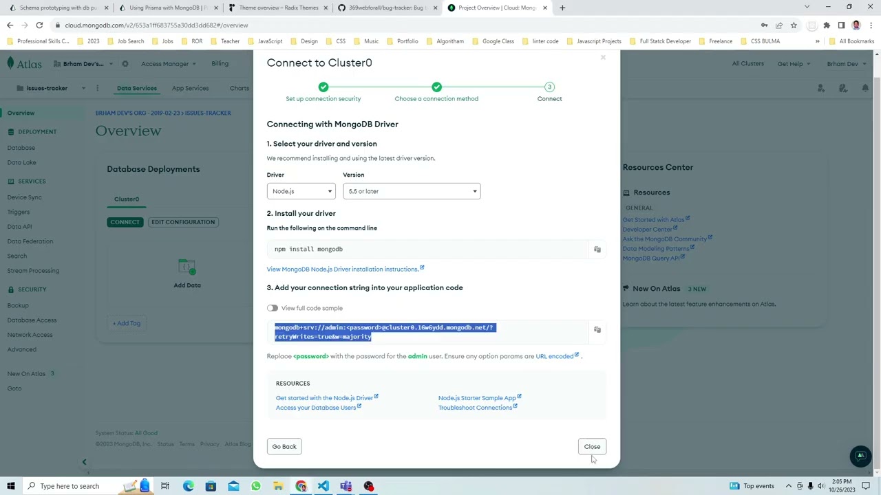Open Data Federation in the sidebar
This screenshot has width=881, height=495.
(30, 241)
